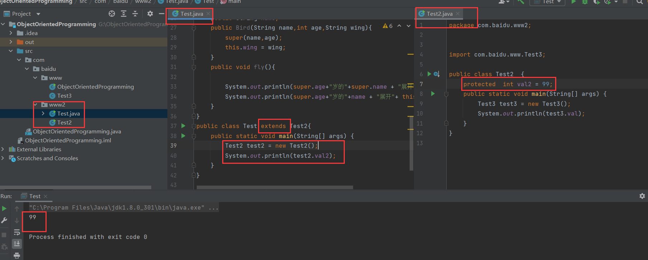648x260 pixels.
Task: Open the Test run configuration dropdown
Action: click(x=547, y=2)
